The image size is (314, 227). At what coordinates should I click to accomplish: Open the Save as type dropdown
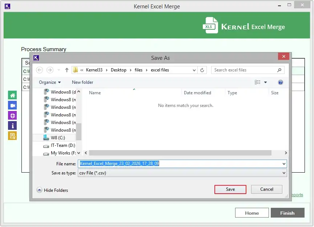[284, 173]
